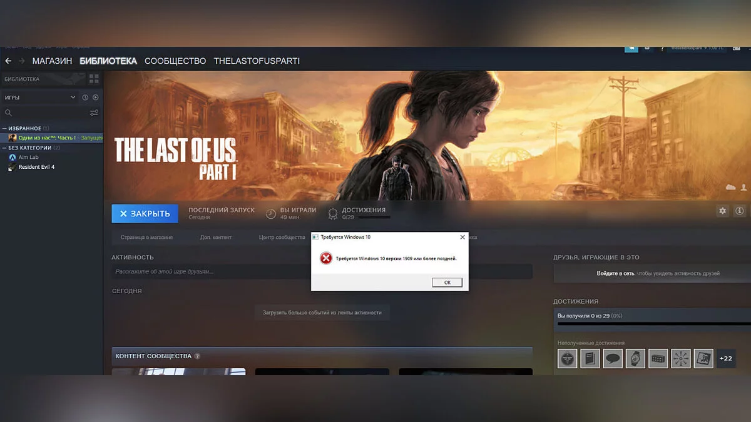Image resolution: width=751 pixels, height=422 pixels.
Task: Click the red error icon in dialog
Action: click(326, 258)
